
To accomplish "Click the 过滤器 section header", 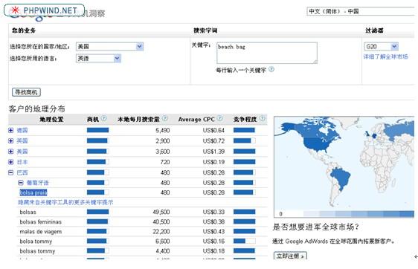I will pyautogui.click(x=374, y=30).
